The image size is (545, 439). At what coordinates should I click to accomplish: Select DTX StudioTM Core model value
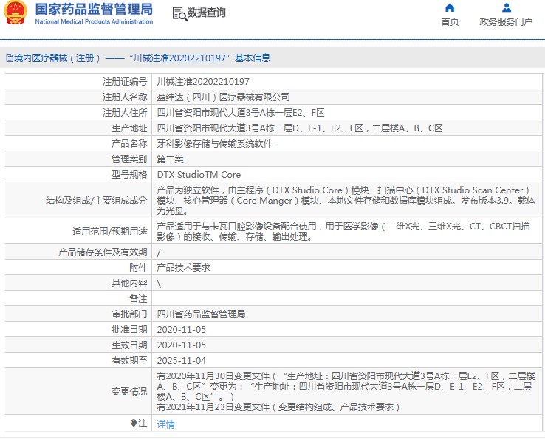(199, 175)
